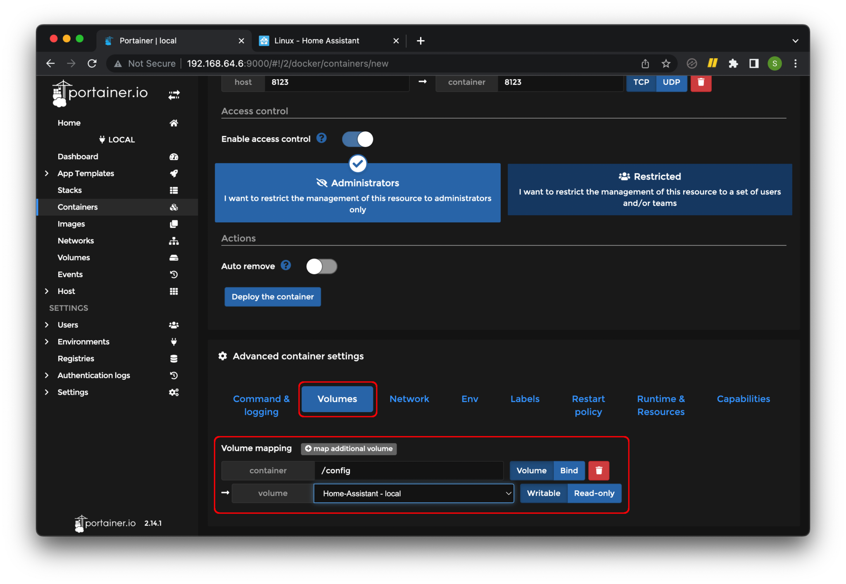
Task: Select the Administrators access option
Action: click(x=357, y=193)
